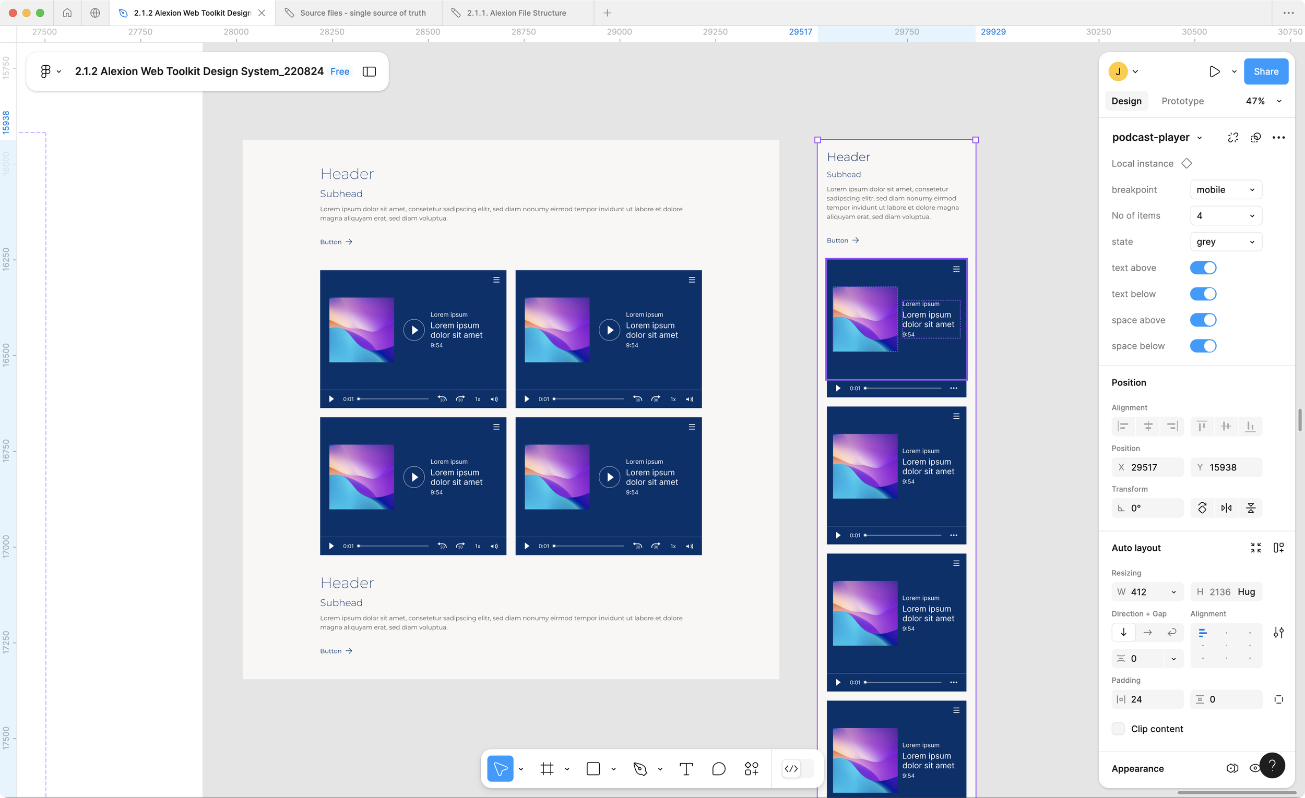Toggle the text above switch
Image resolution: width=1305 pixels, height=798 pixels.
tap(1203, 268)
